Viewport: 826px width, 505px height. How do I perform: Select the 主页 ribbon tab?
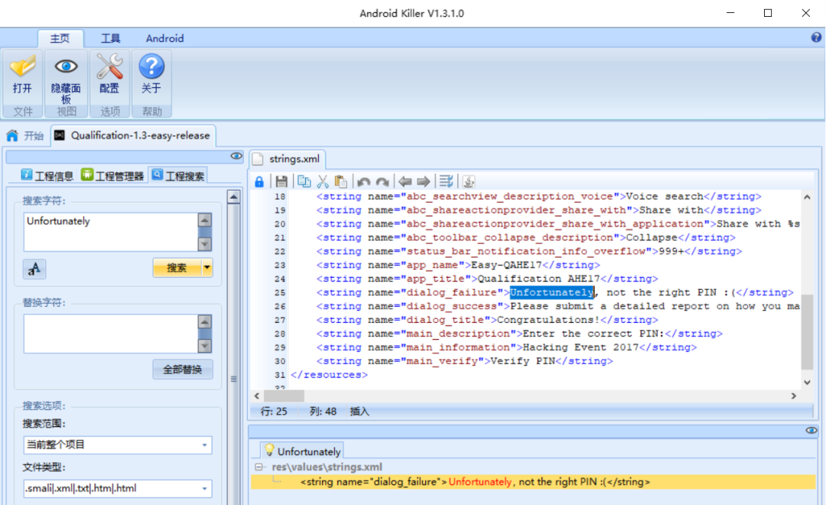(x=60, y=38)
